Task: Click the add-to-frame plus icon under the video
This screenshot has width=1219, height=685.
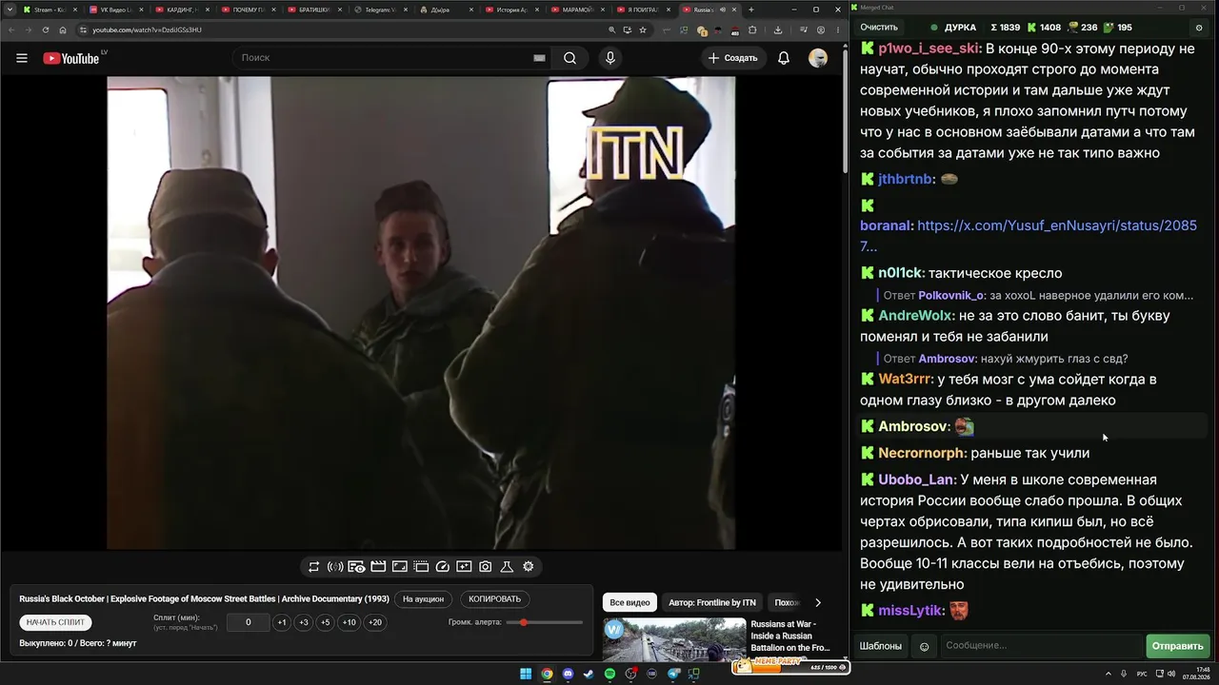Action: coord(464,567)
